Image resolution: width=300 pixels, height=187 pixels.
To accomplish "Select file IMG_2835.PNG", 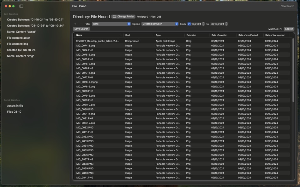I will coord(182,150).
